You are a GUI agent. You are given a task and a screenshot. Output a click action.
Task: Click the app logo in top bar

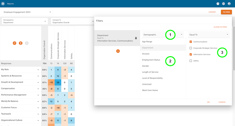coord(3,4)
